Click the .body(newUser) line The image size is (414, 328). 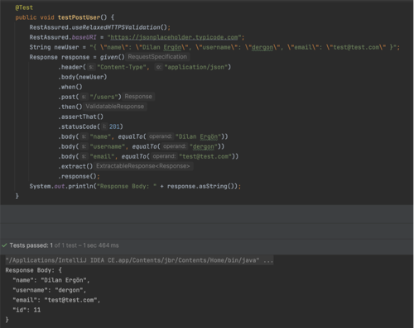point(82,77)
